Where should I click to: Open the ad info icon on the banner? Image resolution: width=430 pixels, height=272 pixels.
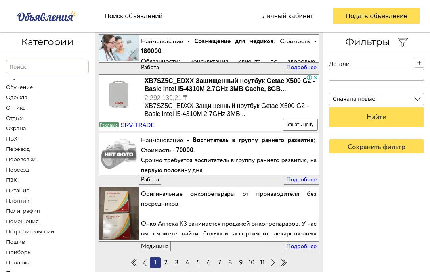pos(310,78)
